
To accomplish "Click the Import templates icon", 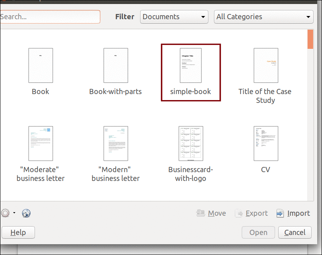I will coord(280,213).
